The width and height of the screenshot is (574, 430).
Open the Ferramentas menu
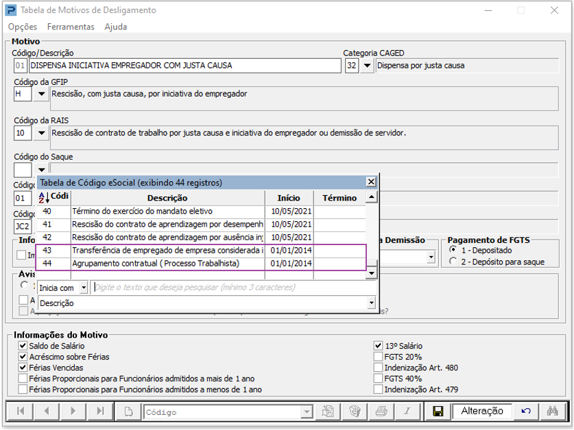click(x=71, y=27)
